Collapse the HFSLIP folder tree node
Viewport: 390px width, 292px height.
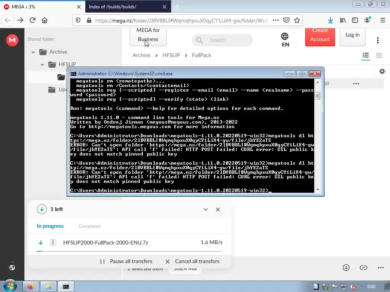click(x=42, y=65)
